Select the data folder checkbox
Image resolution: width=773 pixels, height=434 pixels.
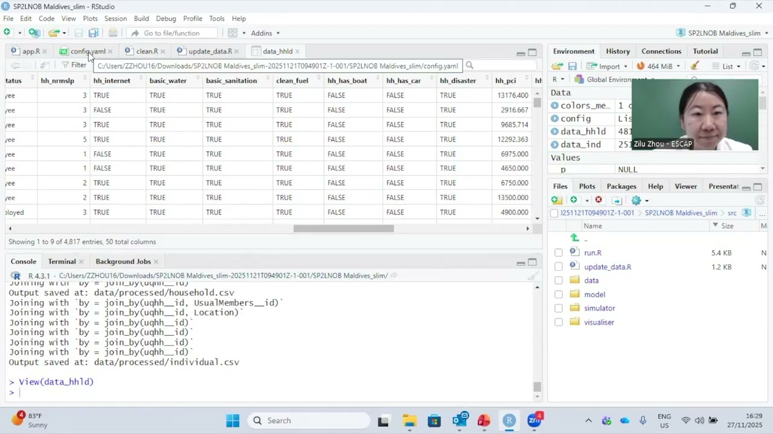tap(558, 280)
